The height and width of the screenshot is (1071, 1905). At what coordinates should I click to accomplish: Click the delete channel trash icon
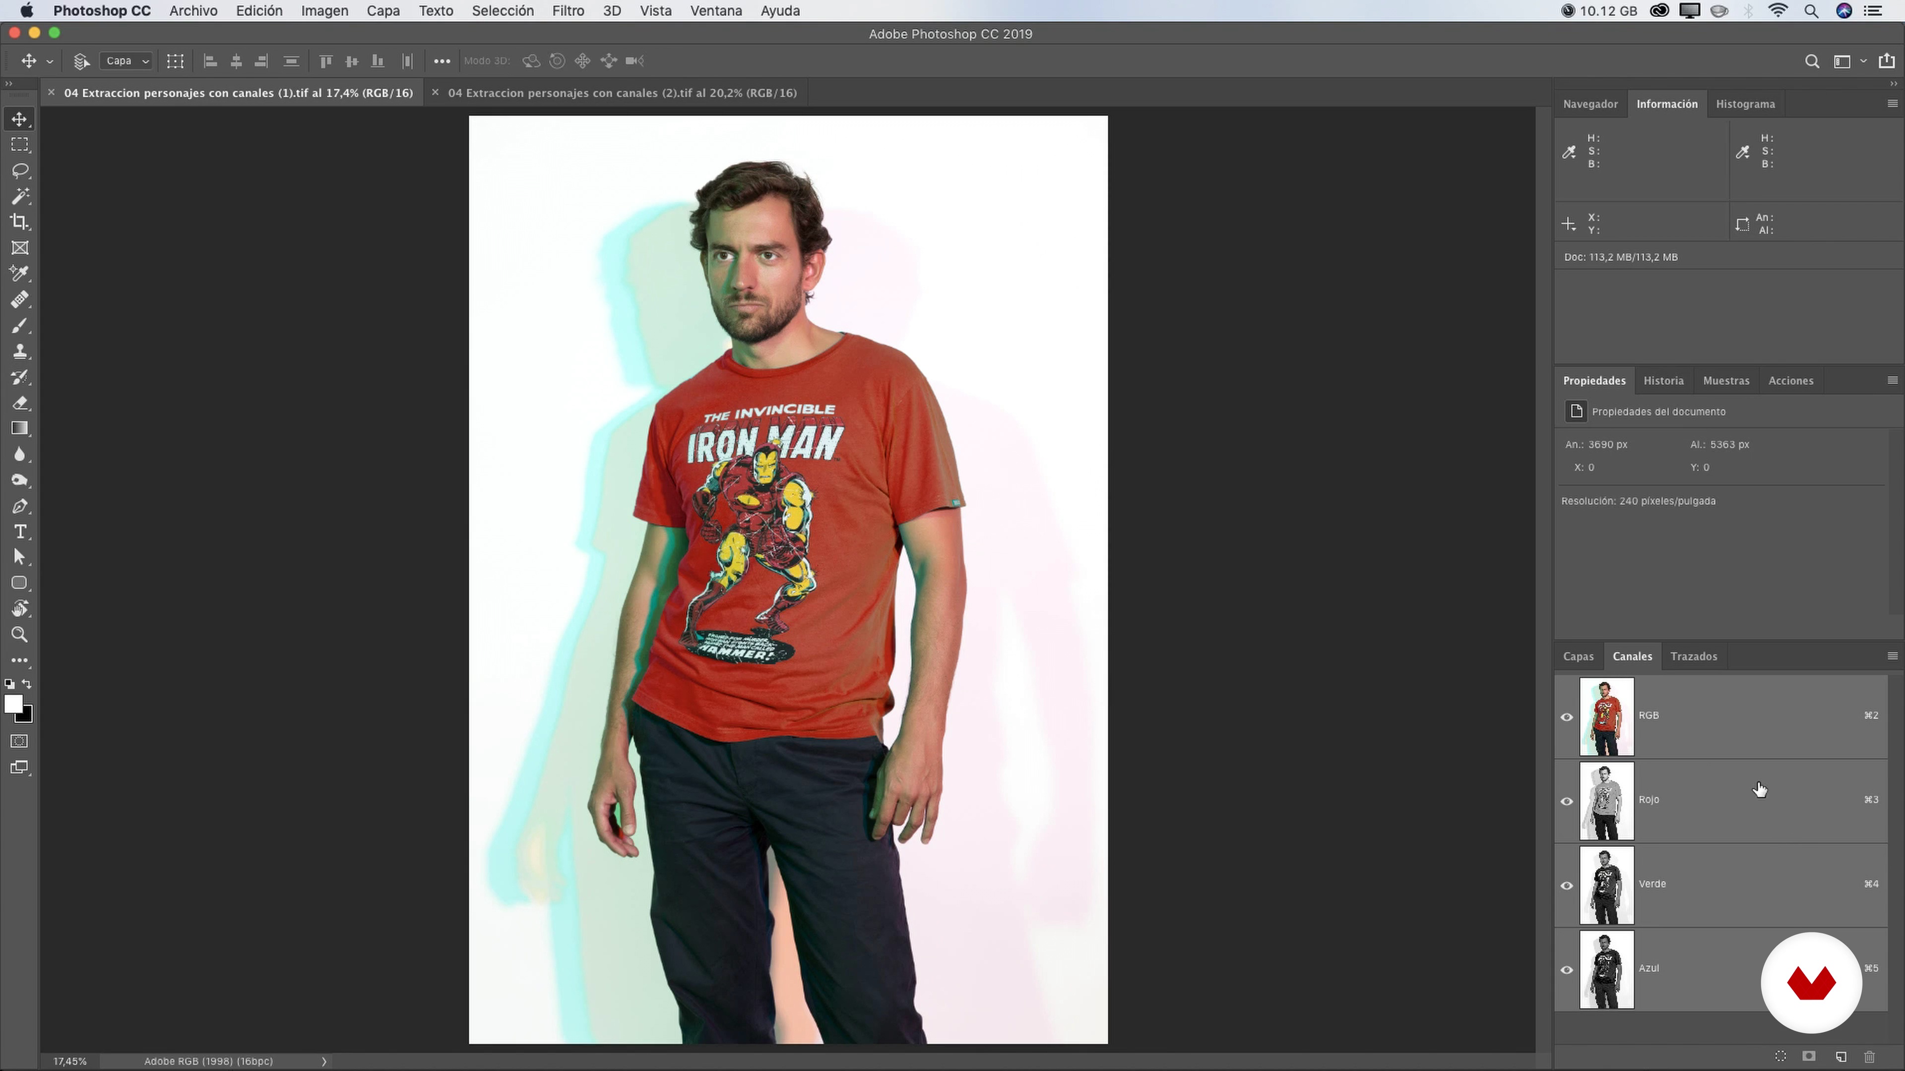(x=1869, y=1056)
